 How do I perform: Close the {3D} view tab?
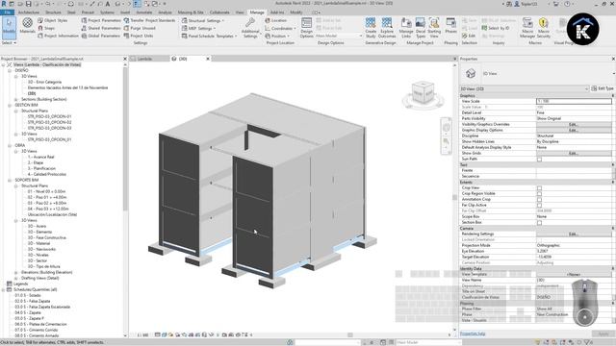pyautogui.click(x=208, y=59)
